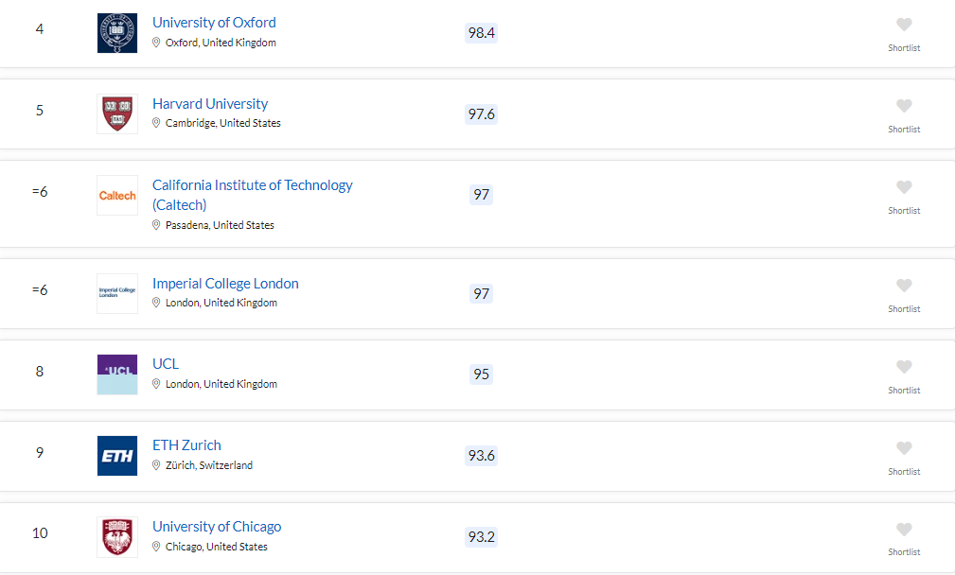
Task: Open California Institute of Technology (Caltech) link
Action: [252, 195]
